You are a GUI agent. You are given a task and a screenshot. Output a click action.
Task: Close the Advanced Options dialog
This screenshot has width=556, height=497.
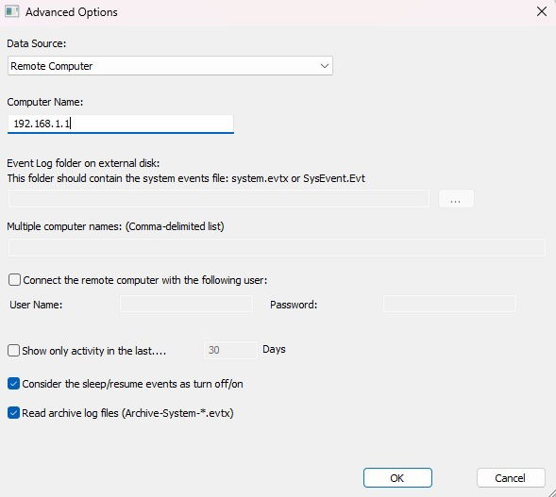542,11
